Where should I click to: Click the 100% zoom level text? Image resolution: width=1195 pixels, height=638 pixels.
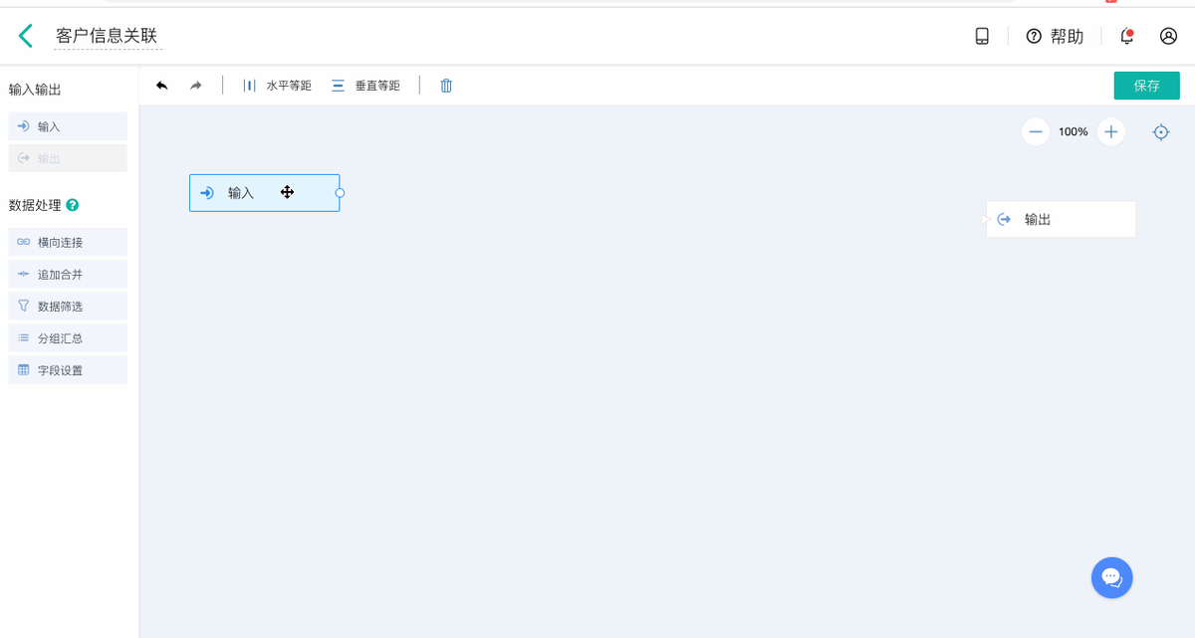tap(1074, 131)
